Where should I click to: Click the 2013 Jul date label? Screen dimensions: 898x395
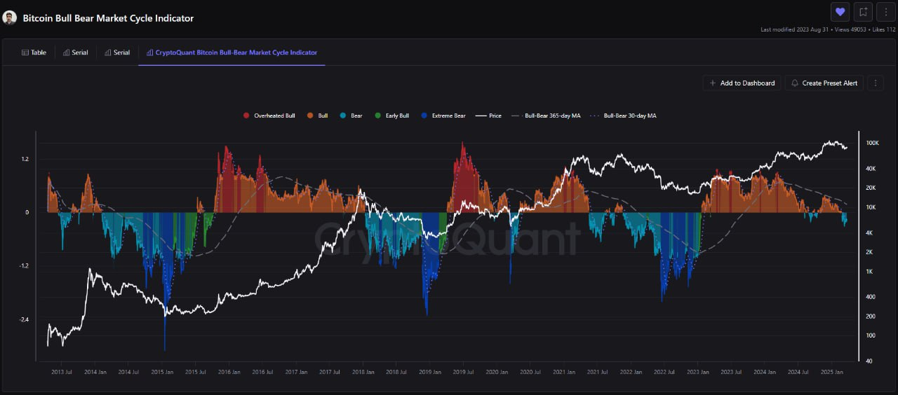click(x=61, y=373)
